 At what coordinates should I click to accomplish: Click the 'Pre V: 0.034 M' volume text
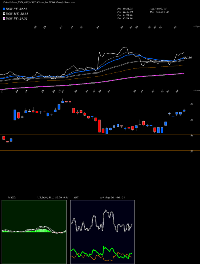click(x=159, y=12)
